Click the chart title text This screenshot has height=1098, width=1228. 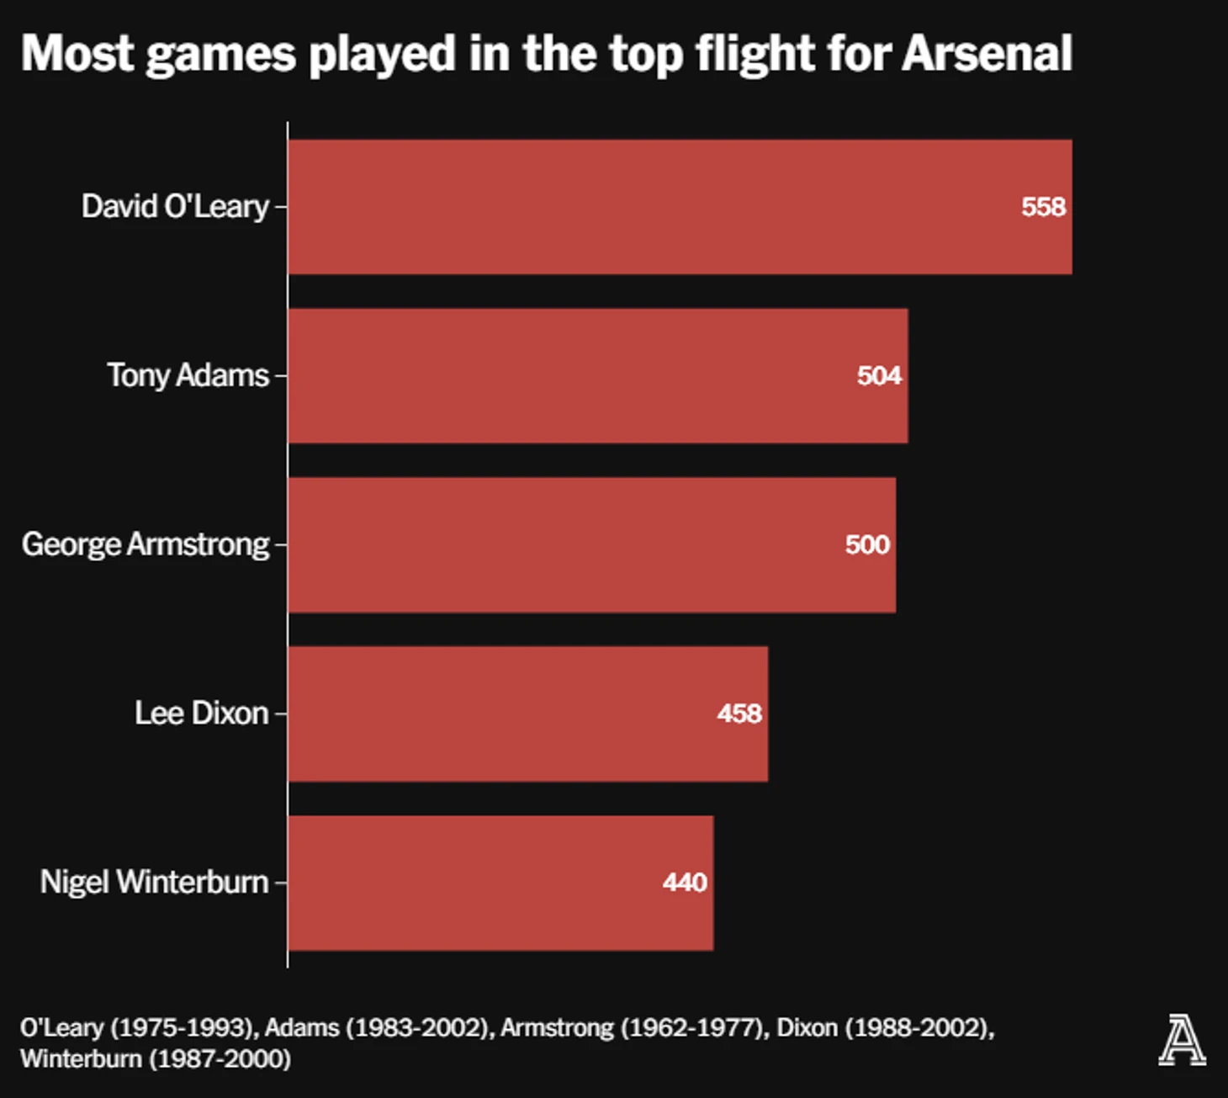click(547, 55)
